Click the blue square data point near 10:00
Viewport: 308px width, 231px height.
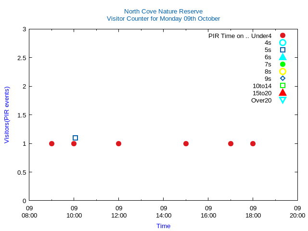click(x=75, y=138)
